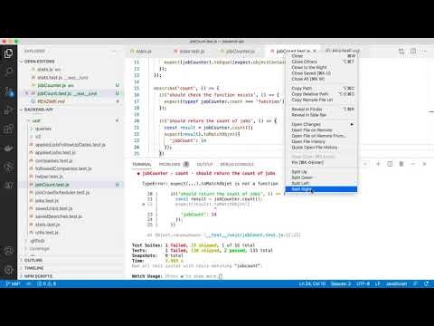Click the Open Changes icon in editor toolbar
The width and height of the screenshot is (434, 326).
(401, 52)
